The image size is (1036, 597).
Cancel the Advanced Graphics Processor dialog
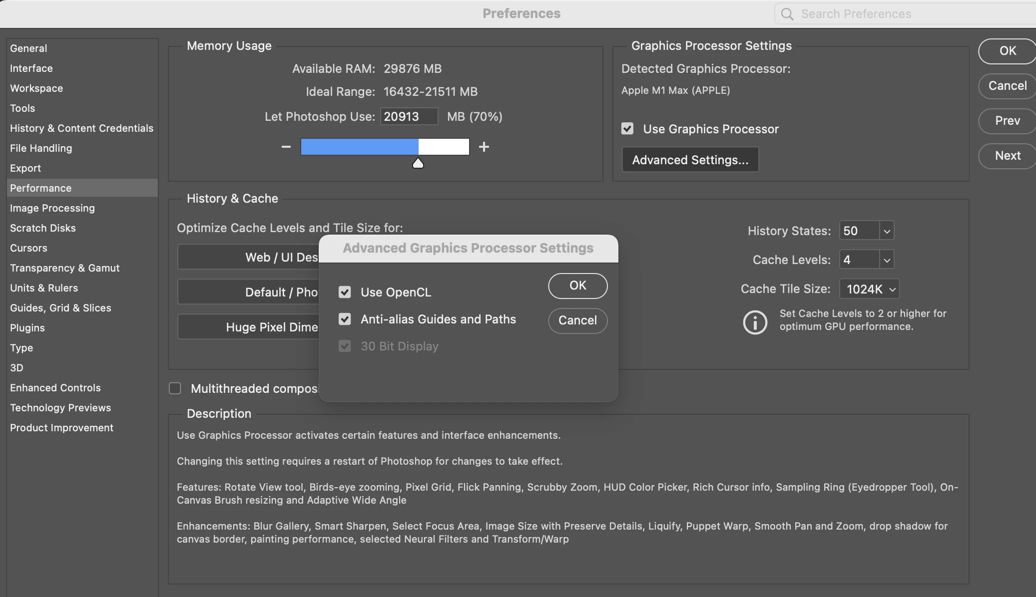coord(577,320)
